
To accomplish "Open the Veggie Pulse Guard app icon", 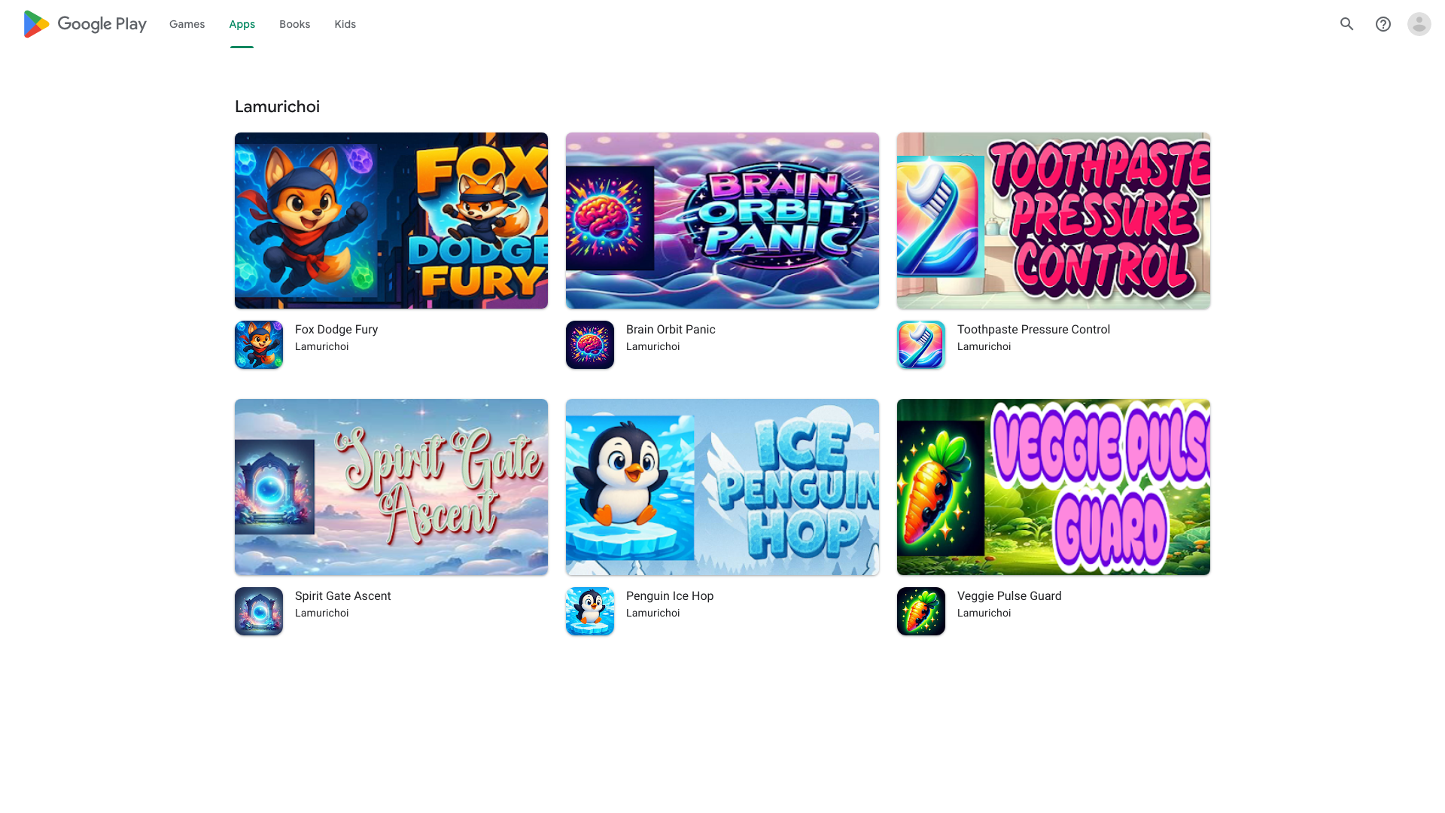I will click(x=921, y=611).
